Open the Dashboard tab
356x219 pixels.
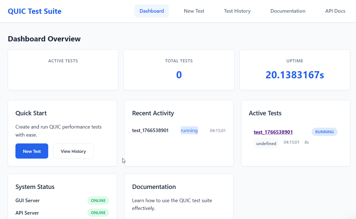(x=152, y=11)
